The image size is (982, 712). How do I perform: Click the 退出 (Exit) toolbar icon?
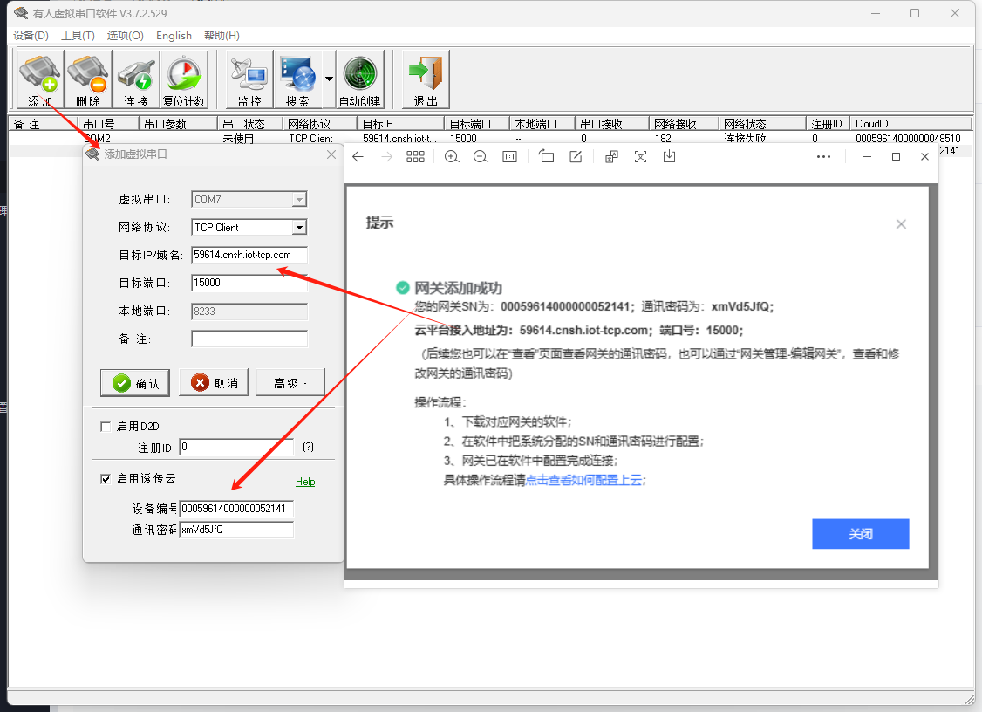(x=426, y=79)
